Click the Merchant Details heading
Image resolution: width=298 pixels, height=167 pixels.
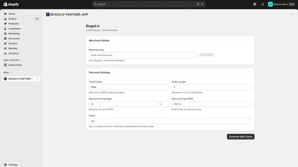pyautogui.click(x=99, y=40)
